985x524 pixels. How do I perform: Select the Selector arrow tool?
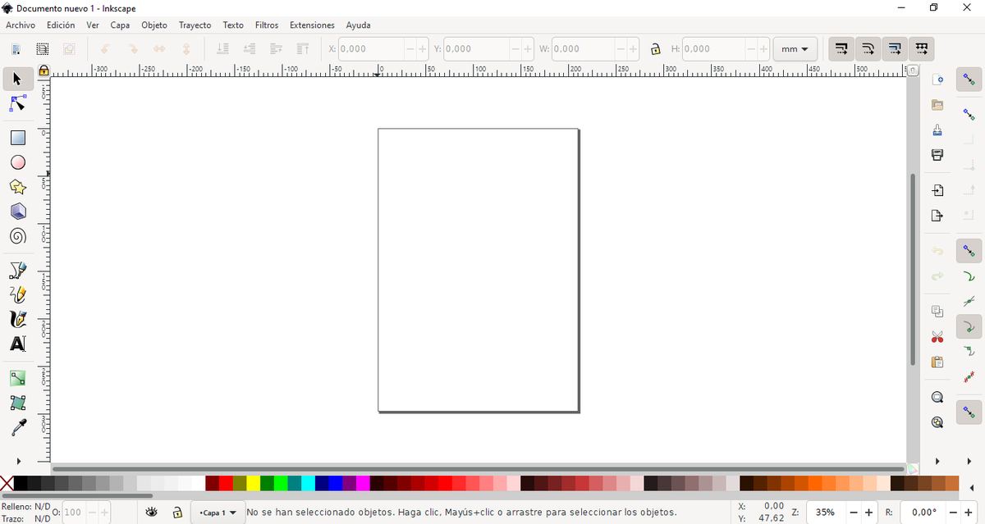[17, 79]
